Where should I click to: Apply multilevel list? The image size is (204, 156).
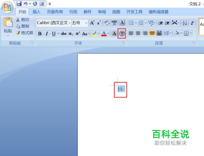152,23
